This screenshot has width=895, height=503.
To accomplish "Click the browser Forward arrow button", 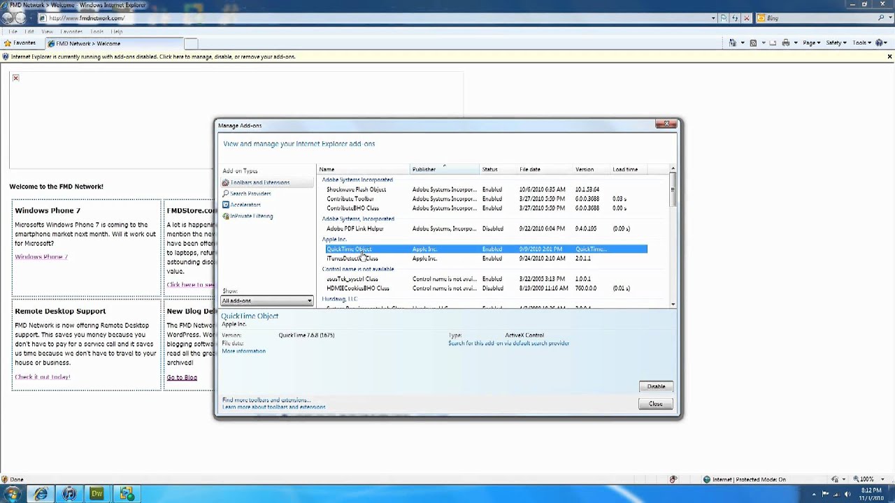I will pyautogui.click(x=21, y=17).
